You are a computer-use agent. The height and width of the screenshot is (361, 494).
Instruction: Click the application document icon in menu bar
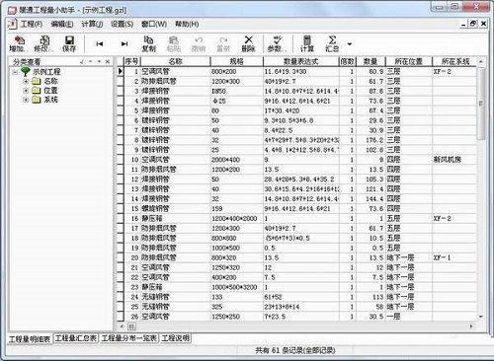tap(12, 24)
